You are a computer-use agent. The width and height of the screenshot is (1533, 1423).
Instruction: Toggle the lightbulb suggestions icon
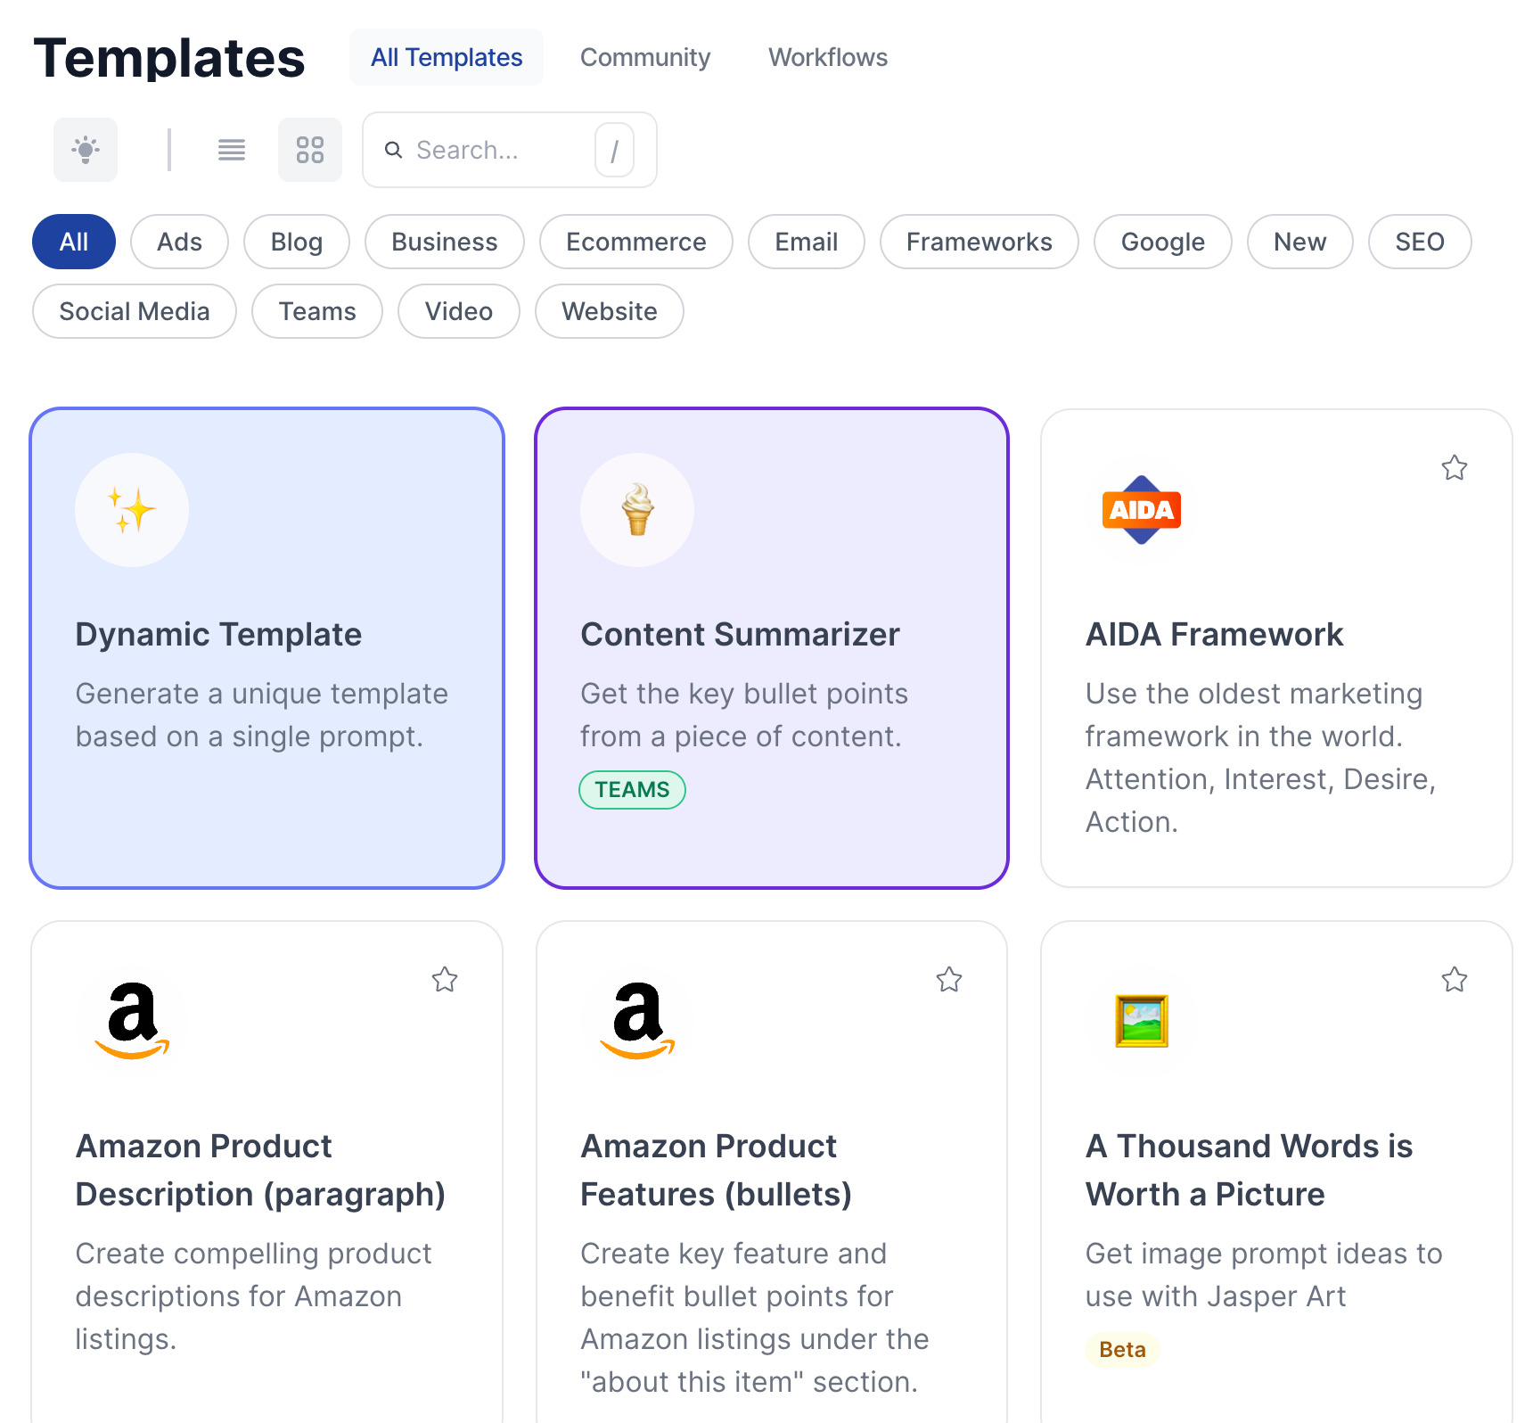tap(85, 150)
